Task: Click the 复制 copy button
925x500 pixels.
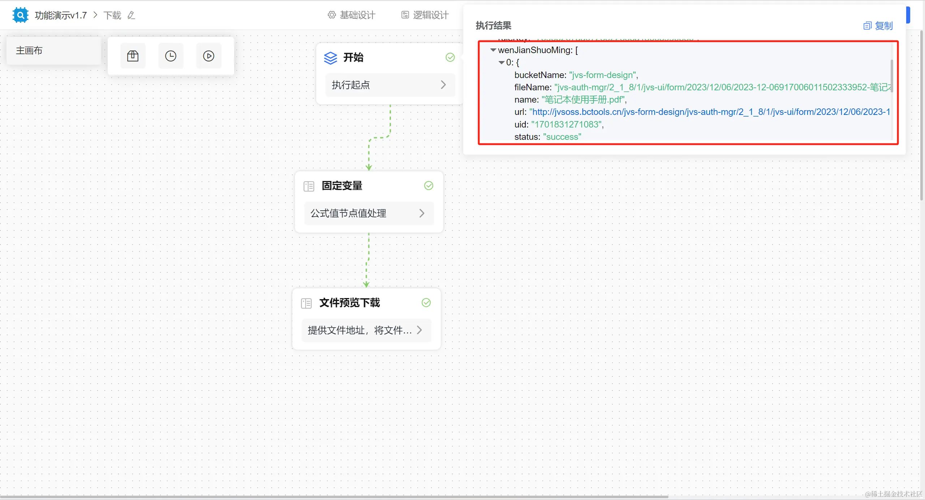Action: click(x=878, y=26)
